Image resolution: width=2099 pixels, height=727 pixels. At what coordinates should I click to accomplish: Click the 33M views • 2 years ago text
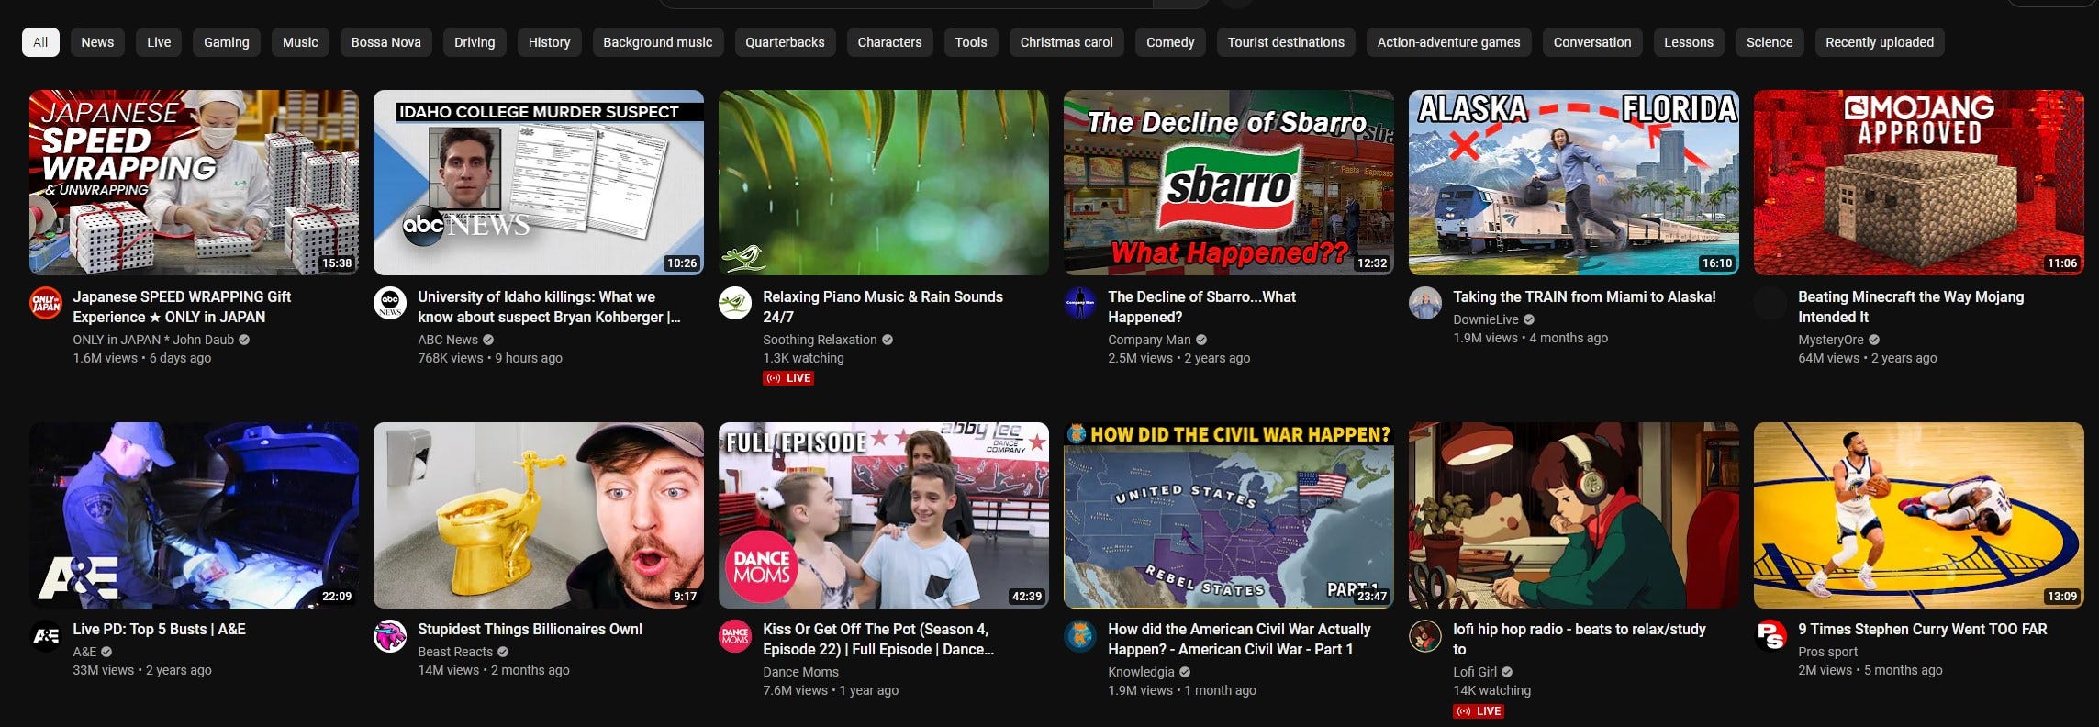[x=142, y=670]
